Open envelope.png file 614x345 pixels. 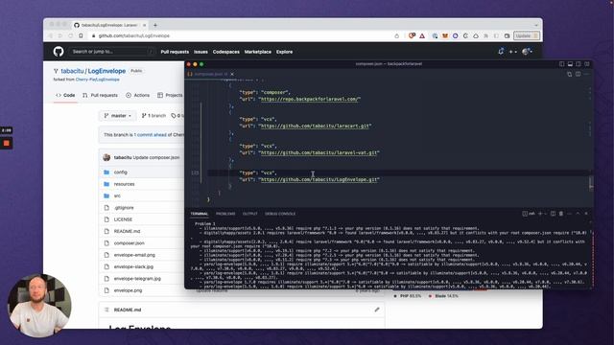[128, 290]
